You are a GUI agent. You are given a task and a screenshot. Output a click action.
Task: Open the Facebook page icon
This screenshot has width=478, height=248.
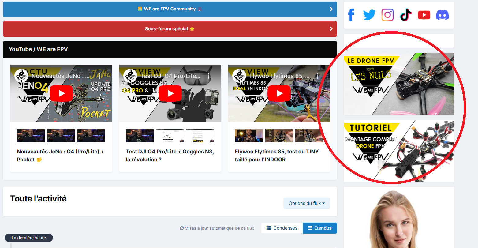[351, 15]
